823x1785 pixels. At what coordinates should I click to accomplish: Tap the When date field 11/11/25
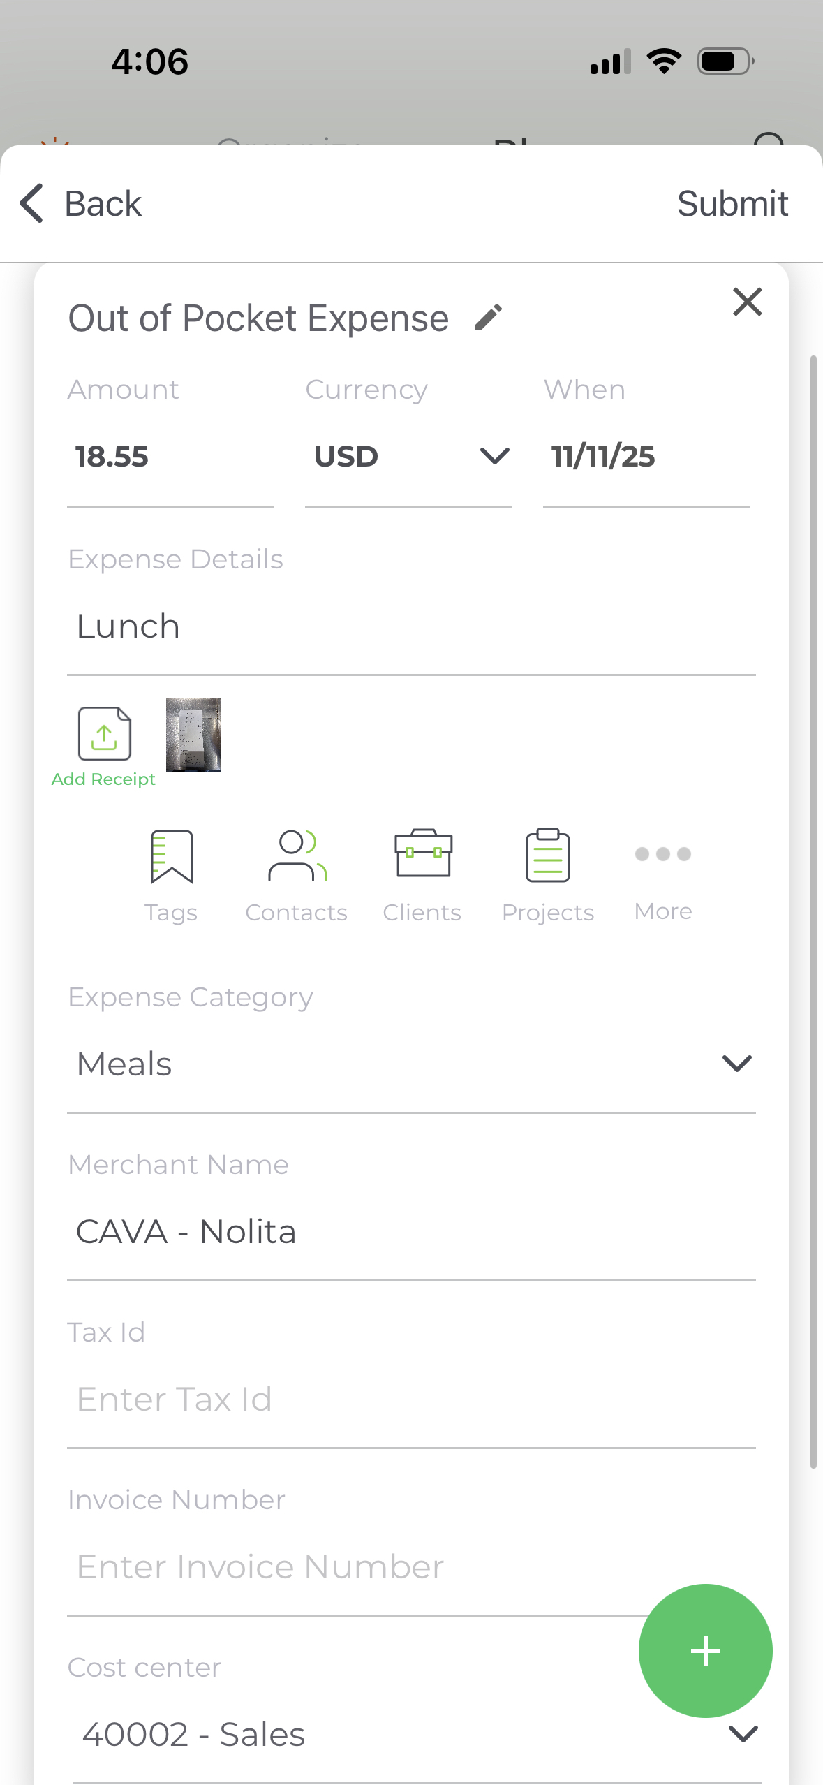pos(646,457)
